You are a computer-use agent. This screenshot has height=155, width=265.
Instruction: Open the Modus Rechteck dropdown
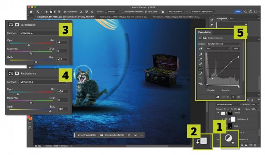112,12
